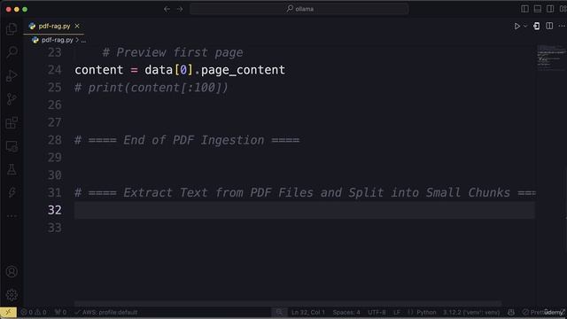Screen dimensions: 567x319
Task: Click the zoom magnifier status bar icon
Action: (x=279, y=312)
